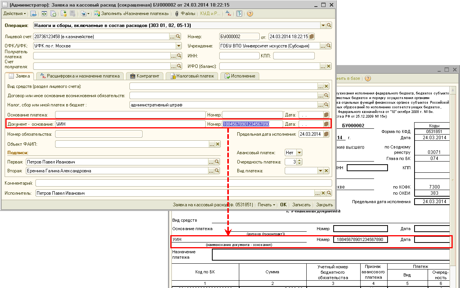Click ellipsis button for Учреждение field

coord(323,46)
